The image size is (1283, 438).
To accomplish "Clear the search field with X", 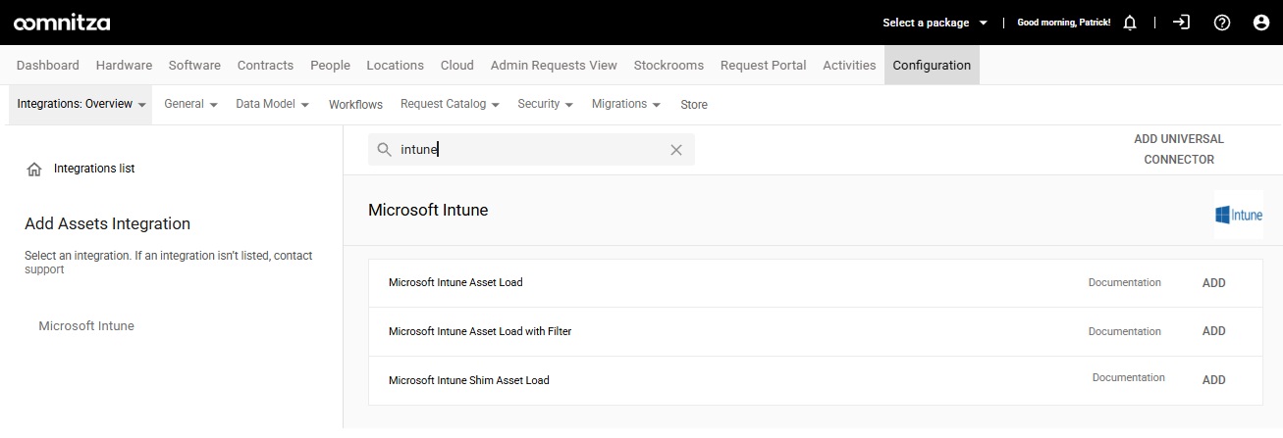I will (x=675, y=150).
